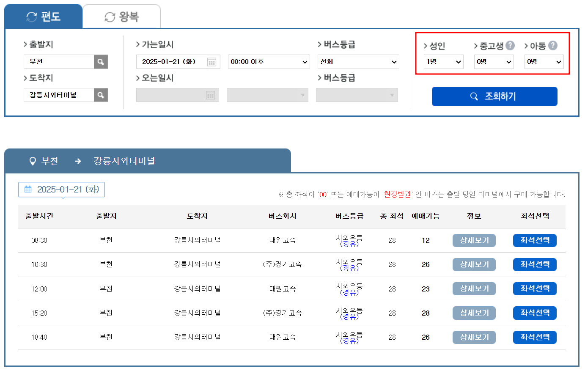Open the departure date calendar icon

tap(212, 62)
